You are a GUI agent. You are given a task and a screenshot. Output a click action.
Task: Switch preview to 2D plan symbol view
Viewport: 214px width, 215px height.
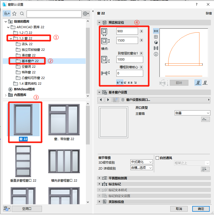[x=156, y=31]
